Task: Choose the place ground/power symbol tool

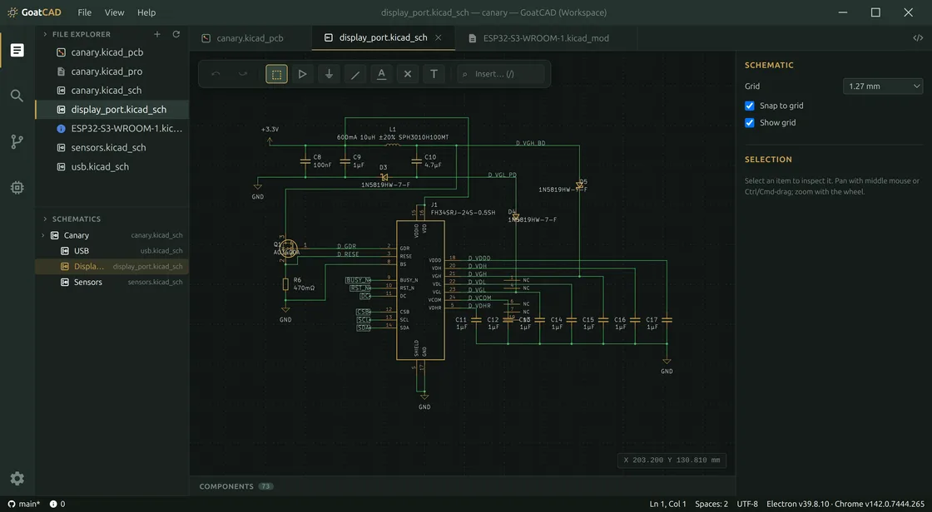Action: point(329,74)
